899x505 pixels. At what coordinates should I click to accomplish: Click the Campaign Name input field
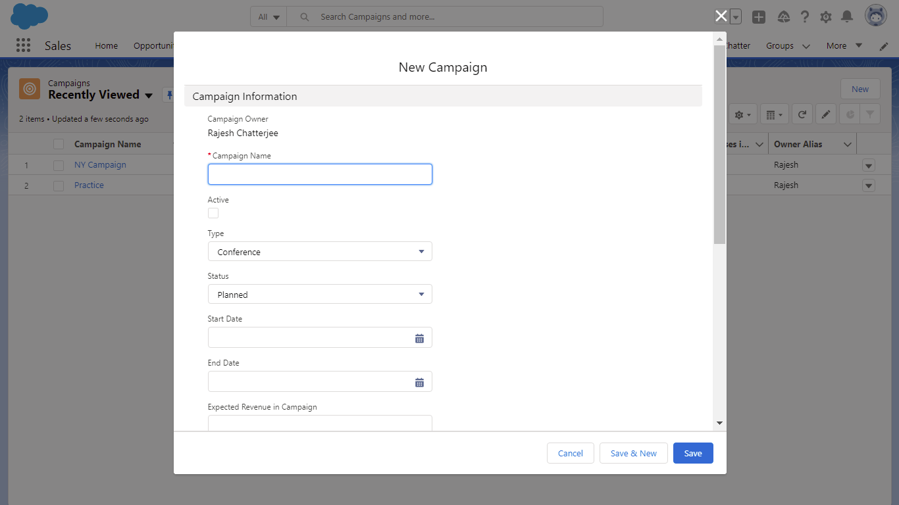coord(320,174)
